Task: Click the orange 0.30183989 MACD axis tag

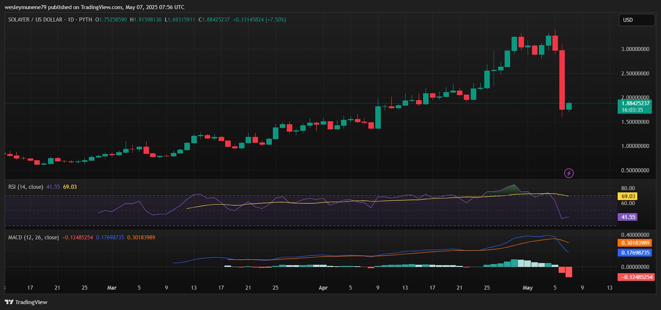Action: click(x=634, y=243)
